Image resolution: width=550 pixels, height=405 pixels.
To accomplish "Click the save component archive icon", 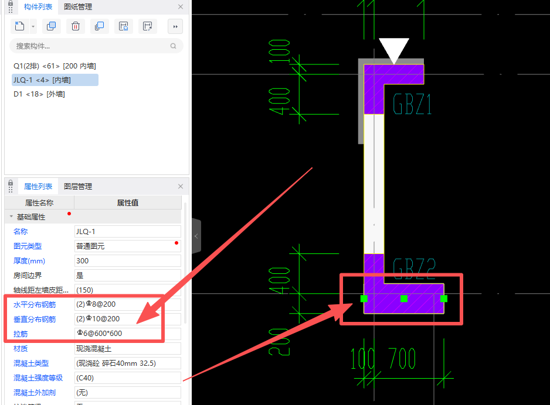I will point(124,26).
